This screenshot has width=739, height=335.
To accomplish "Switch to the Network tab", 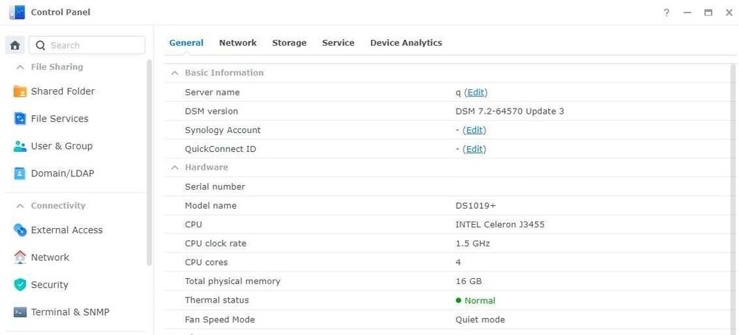I will click(237, 43).
